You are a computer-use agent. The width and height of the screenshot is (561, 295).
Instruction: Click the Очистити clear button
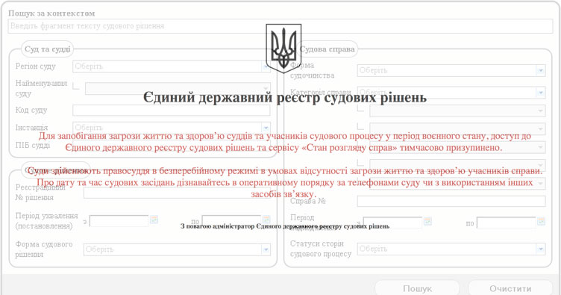[510, 288]
